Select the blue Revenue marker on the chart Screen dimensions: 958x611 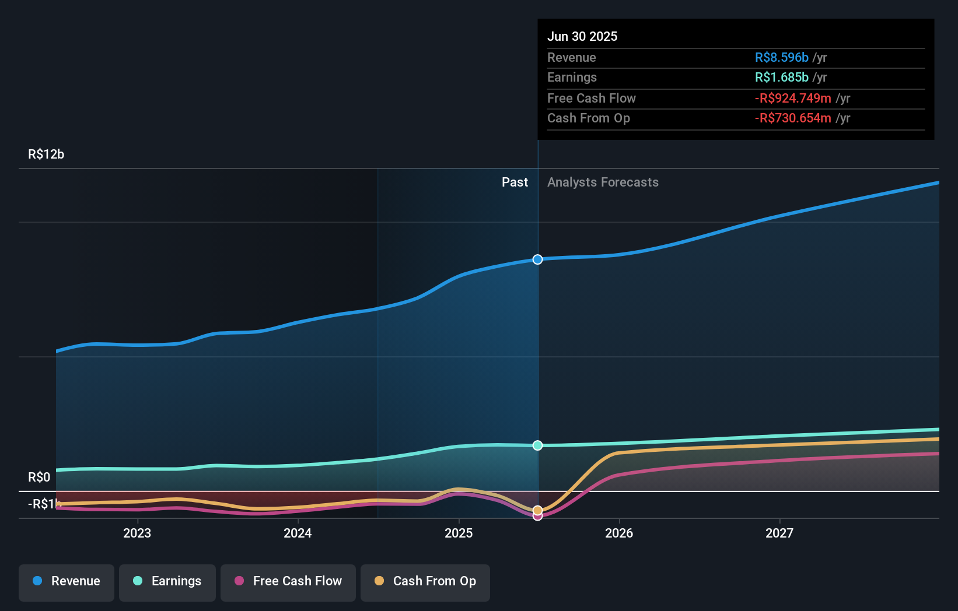tap(537, 259)
